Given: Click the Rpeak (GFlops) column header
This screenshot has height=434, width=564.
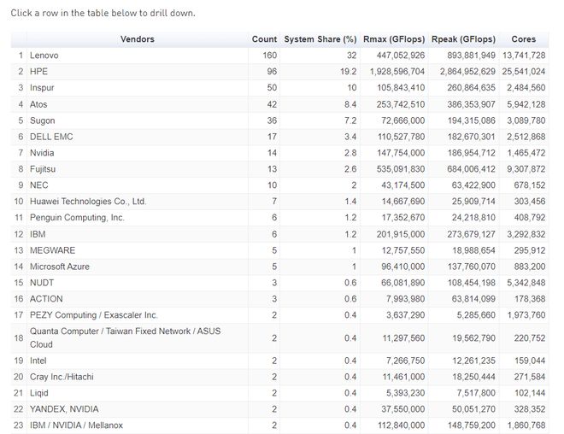Looking at the screenshot, I should click(x=465, y=39).
